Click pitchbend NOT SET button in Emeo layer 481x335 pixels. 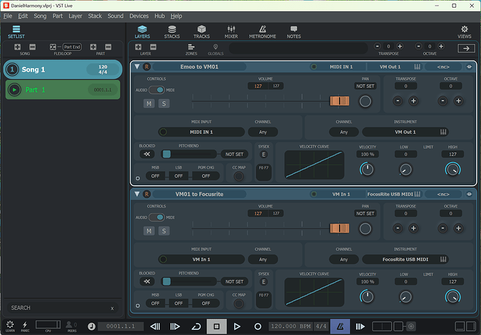pos(234,154)
